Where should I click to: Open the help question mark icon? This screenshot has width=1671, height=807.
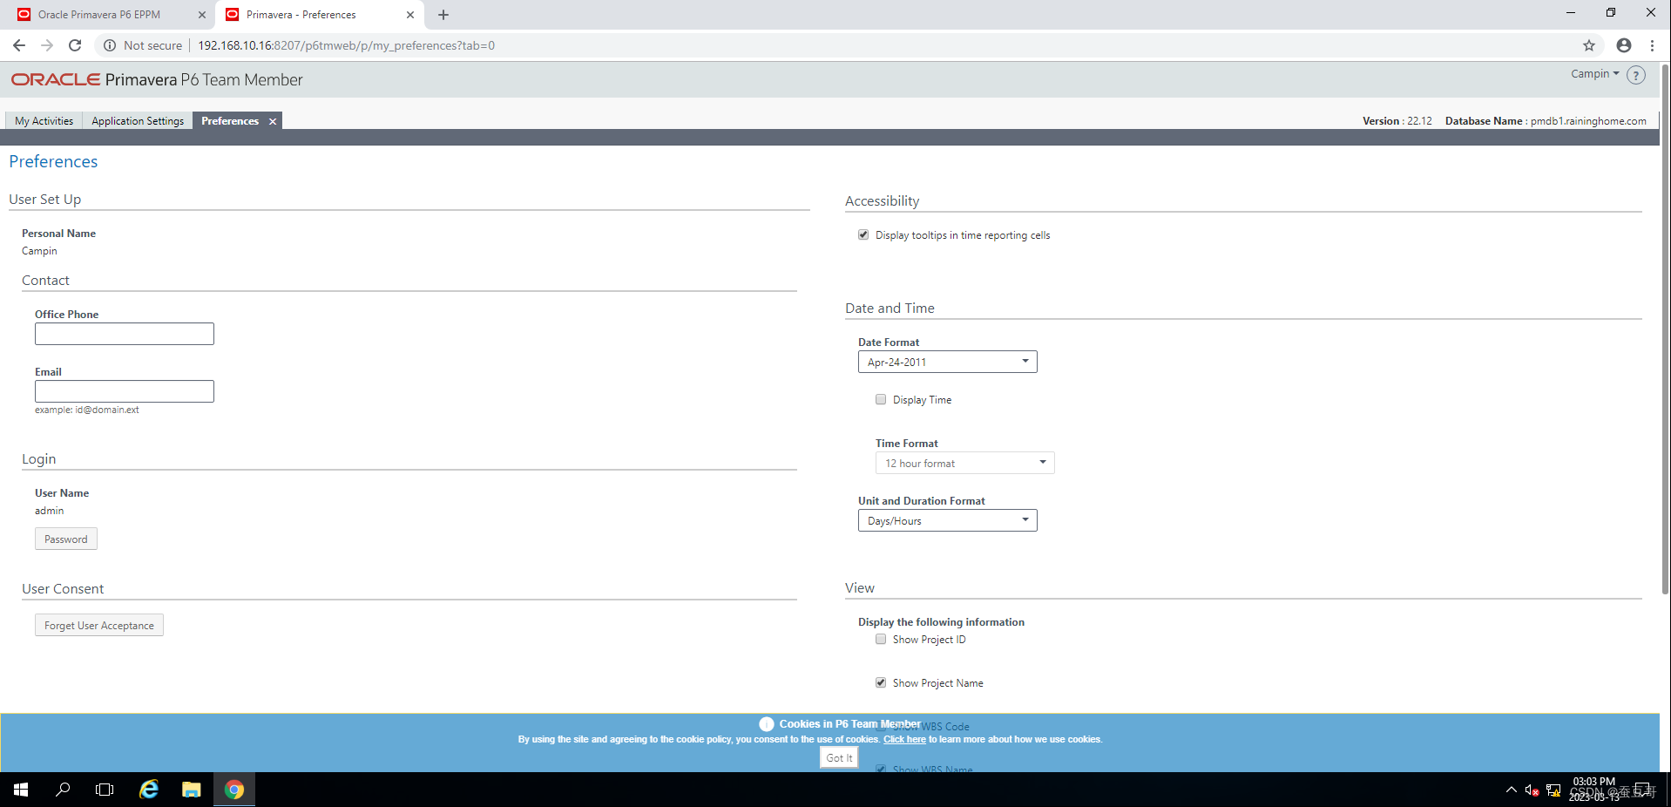pyautogui.click(x=1636, y=75)
